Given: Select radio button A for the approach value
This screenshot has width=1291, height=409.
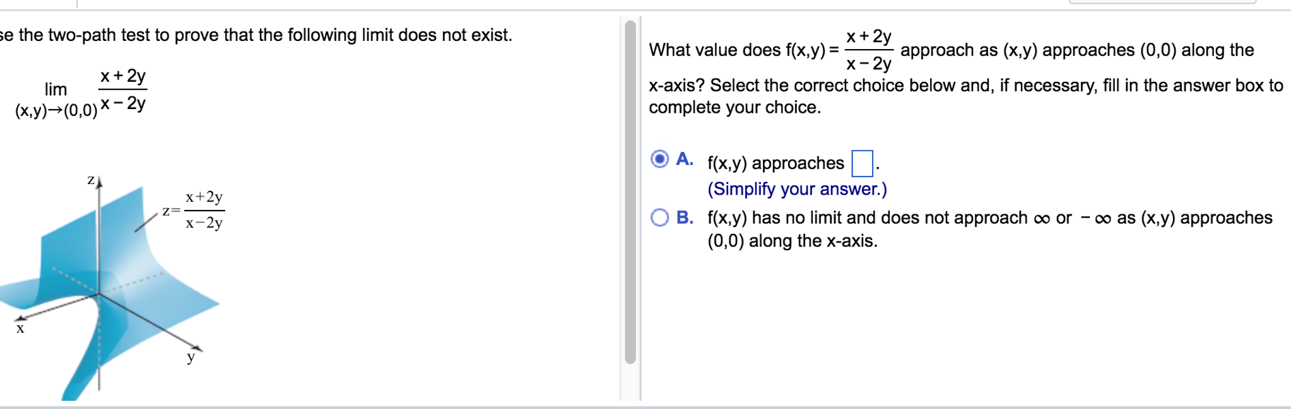Looking at the screenshot, I should point(659,159).
